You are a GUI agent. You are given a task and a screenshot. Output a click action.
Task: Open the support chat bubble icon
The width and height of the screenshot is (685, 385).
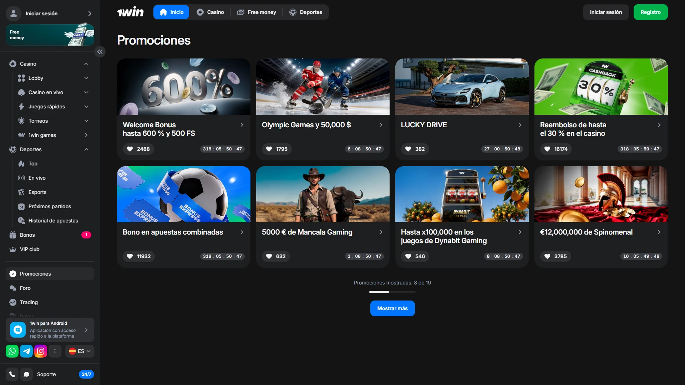26,374
